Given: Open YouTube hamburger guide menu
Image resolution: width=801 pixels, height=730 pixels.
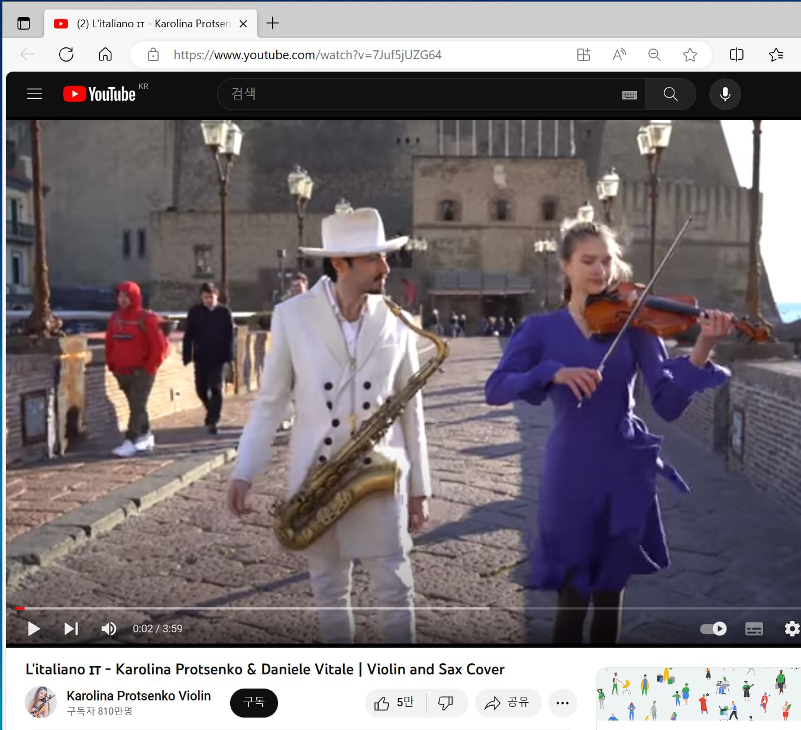Looking at the screenshot, I should tap(35, 94).
